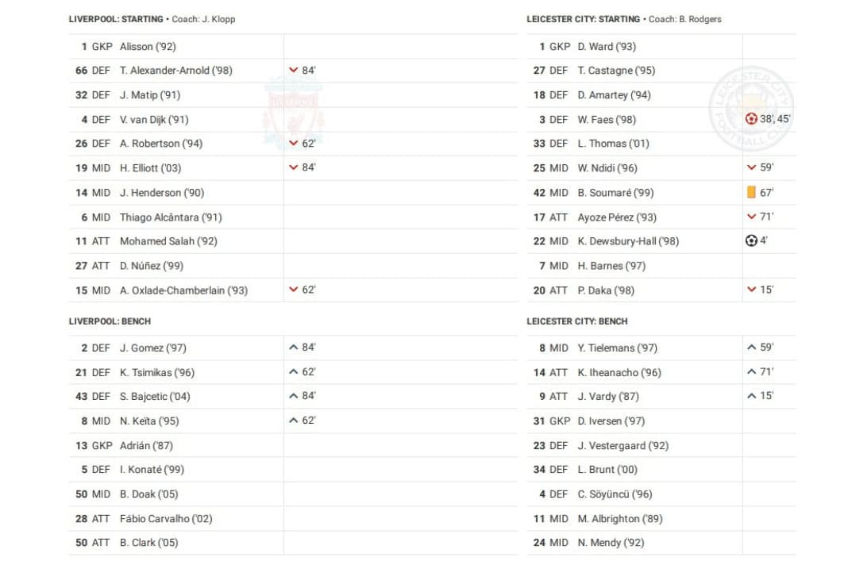848x565 pixels.
Task: Click the red own-goal ball icon for W. Faes
Action: [x=751, y=119]
